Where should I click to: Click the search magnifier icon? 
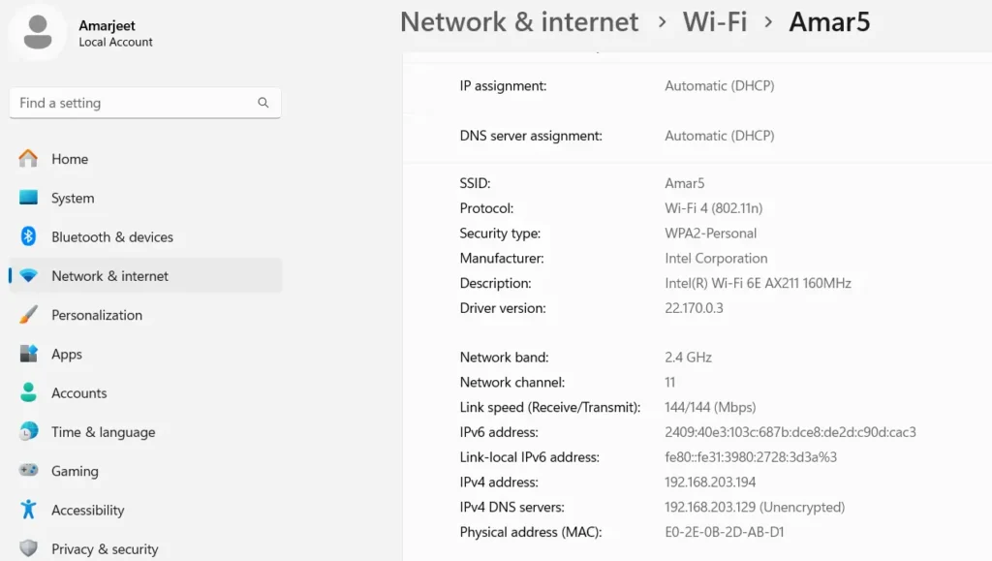click(263, 103)
